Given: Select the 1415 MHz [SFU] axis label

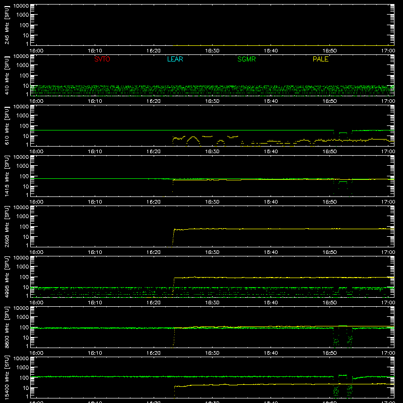Looking at the screenshot, I should (x=7, y=176).
